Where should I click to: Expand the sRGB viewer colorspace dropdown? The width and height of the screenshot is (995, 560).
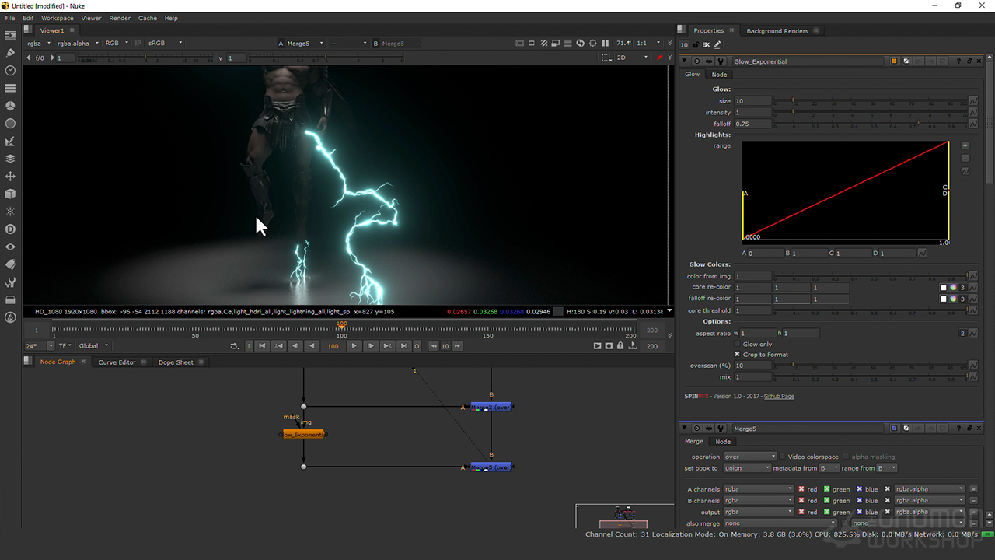(166, 44)
